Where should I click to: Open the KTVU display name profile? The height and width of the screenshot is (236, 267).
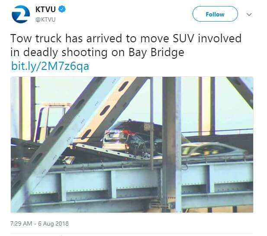coord(45,9)
